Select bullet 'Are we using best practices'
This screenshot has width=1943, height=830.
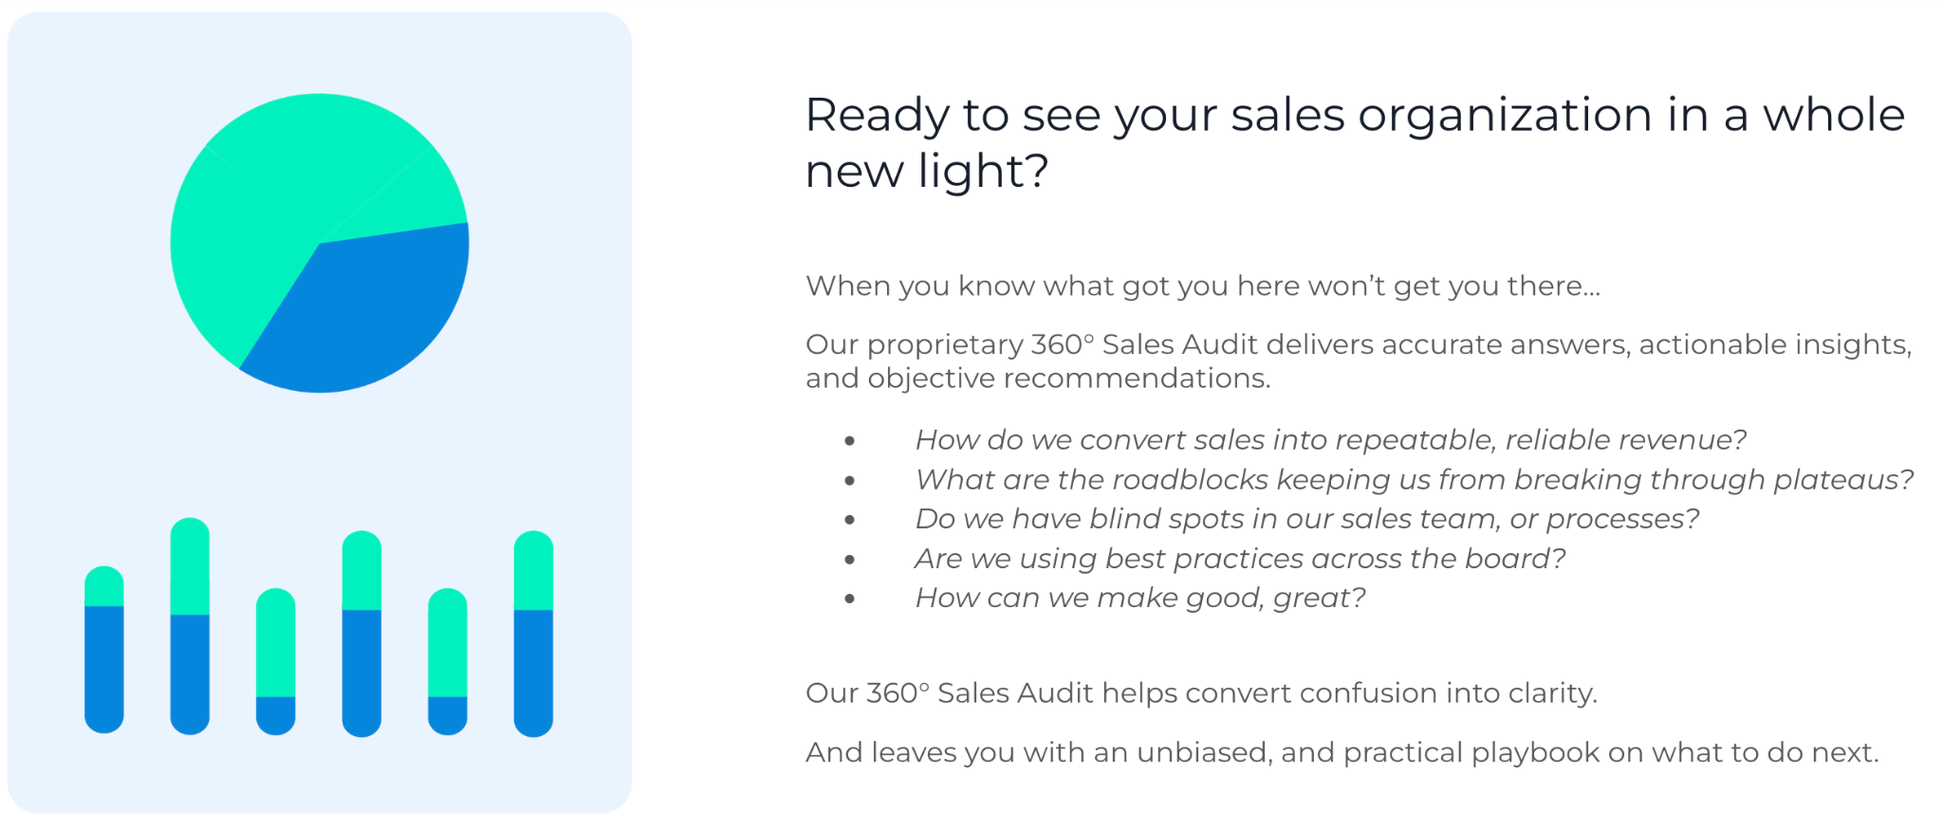coord(1240,559)
